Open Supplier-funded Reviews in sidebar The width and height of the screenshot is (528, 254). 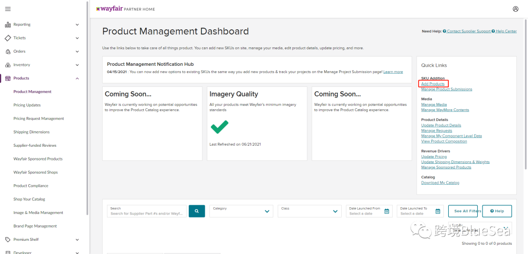click(x=35, y=145)
